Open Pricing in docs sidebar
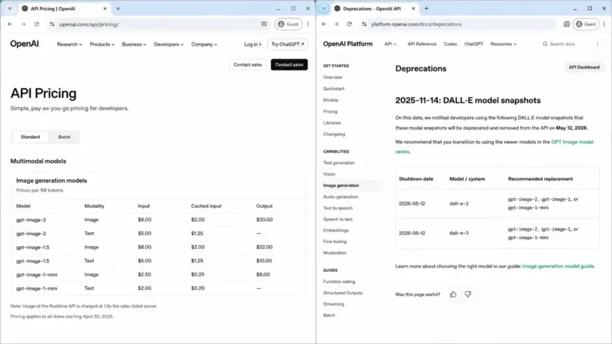The image size is (612, 344). tap(330, 112)
